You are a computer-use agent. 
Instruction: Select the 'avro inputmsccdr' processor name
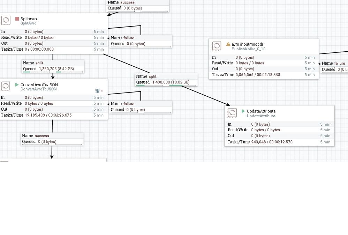click(248, 44)
